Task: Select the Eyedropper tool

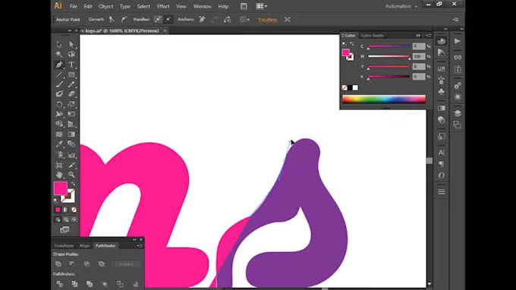Action: [x=59, y=143]
